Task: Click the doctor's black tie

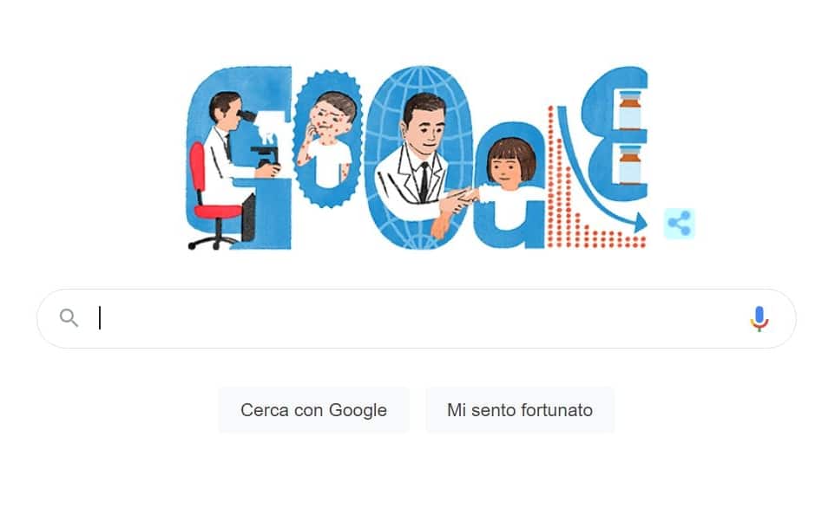Action: (x=424, y=181)
